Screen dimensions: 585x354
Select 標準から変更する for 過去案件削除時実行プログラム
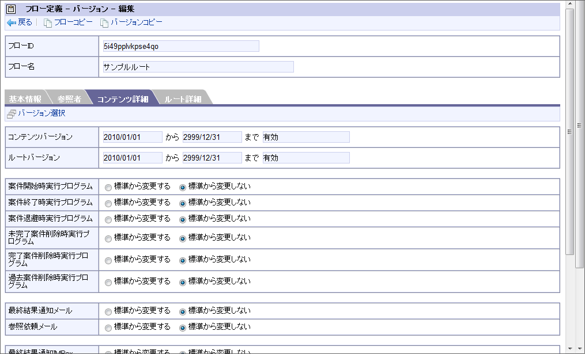click(x=108, y=283)
